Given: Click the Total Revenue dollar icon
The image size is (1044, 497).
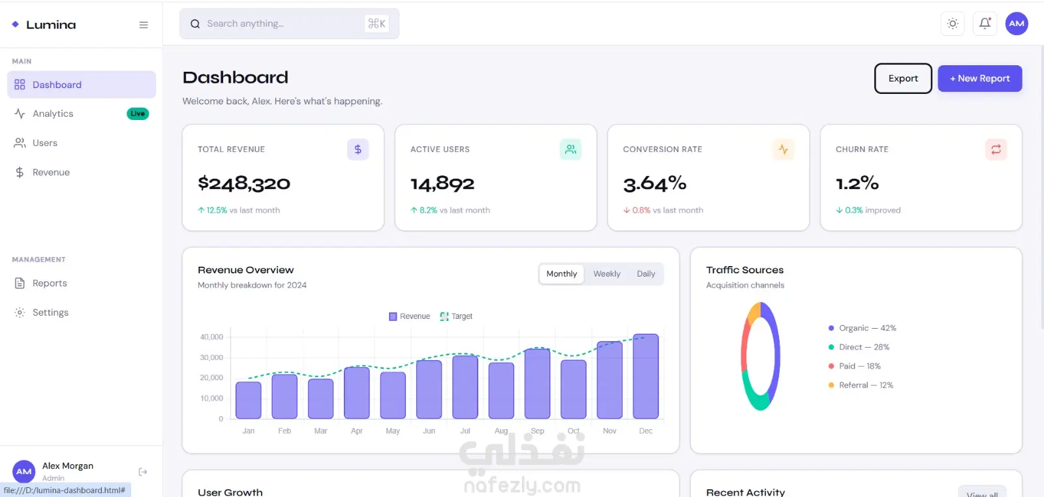Looking at the screenshot, I should tap(358, 149).
